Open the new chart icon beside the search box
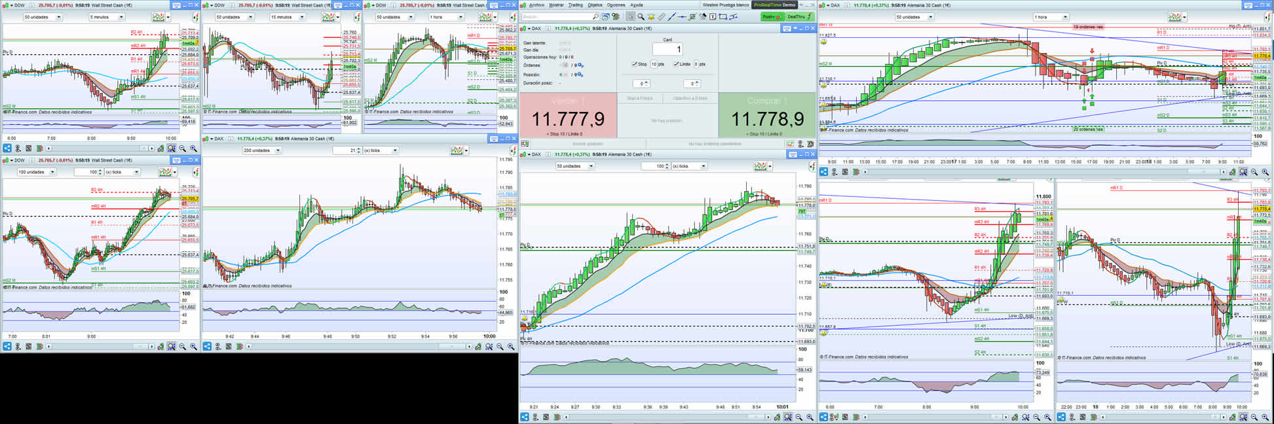This screenshot has width=1274, height=424. tap(606, 17)
